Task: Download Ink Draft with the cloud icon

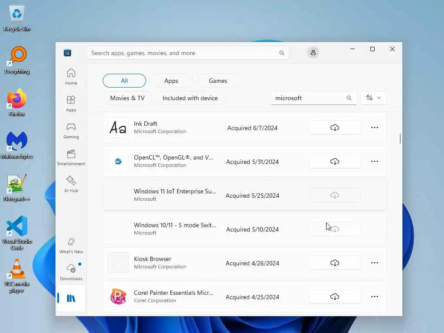Action: (335, 128)
